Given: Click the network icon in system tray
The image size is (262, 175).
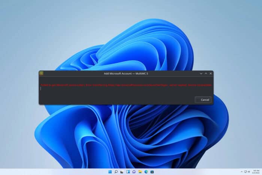Looking at the screenshot, I should 246,172.
